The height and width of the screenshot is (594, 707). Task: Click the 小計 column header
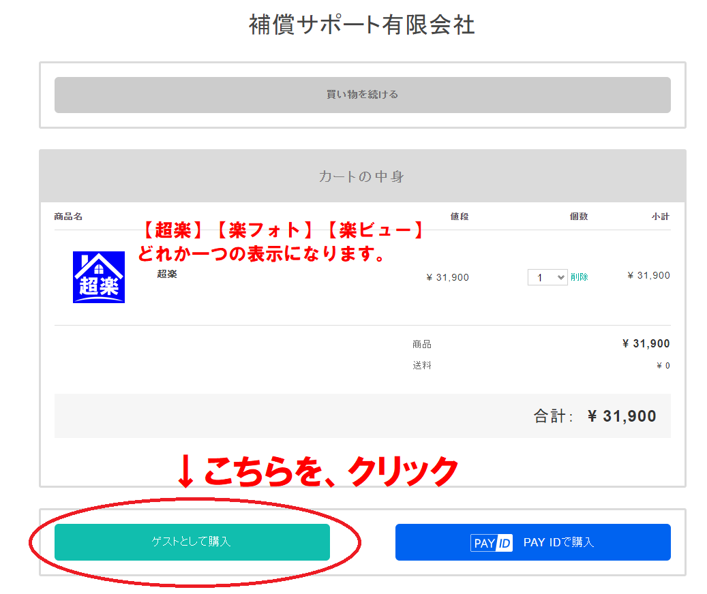click(x=660, y=217)
